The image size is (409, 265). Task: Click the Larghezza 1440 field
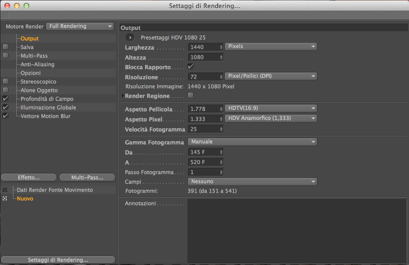coord(204,47)
